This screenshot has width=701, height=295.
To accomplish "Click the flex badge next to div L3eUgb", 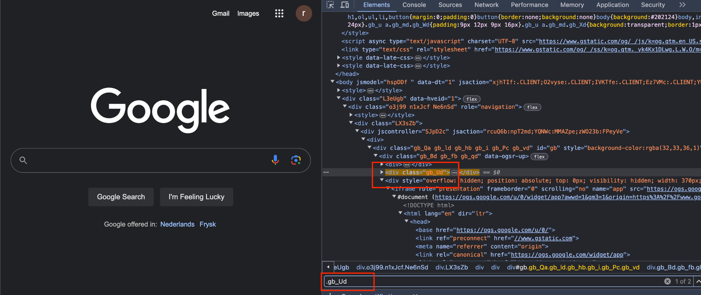I will (x=472, y=99).
